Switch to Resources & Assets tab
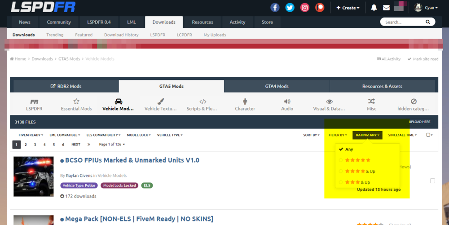Screen dimensions: 449x225 pos(382,86)
